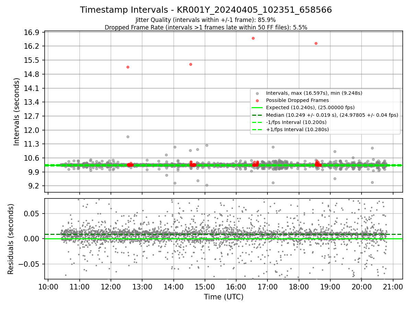The width and height of the screenshot is (412, 309).
Task: Click the '15:00' time tick label
Action: point(205,286)
